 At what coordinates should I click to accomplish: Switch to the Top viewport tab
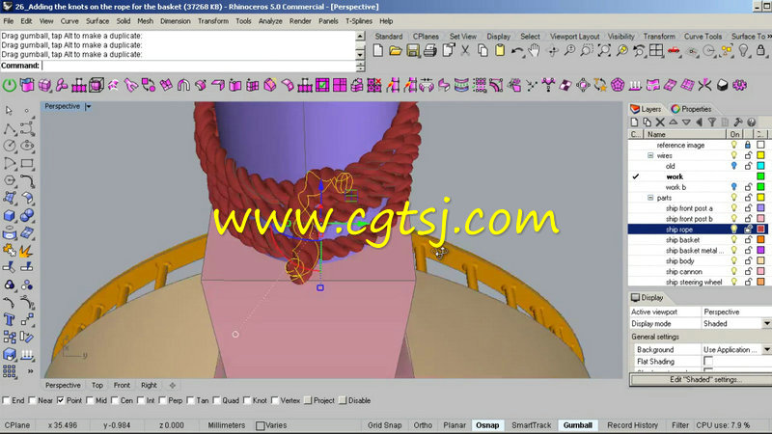pyautogui.click(x=97, y=385)
